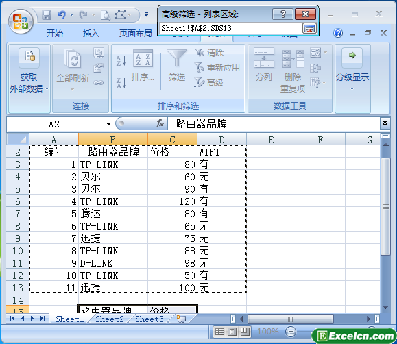Save the workbook from quick access toolbar
This screenshot has width=397, height=344.
(47, 15)
